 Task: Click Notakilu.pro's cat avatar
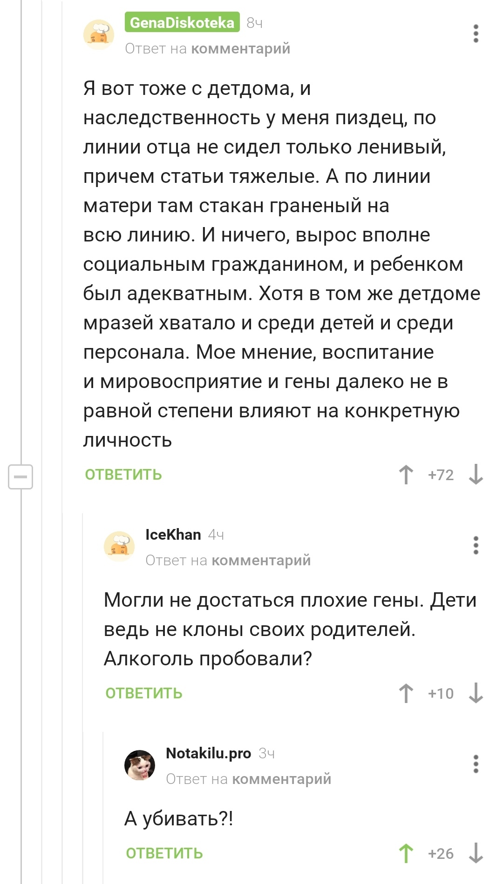click(x=140, y=765)
